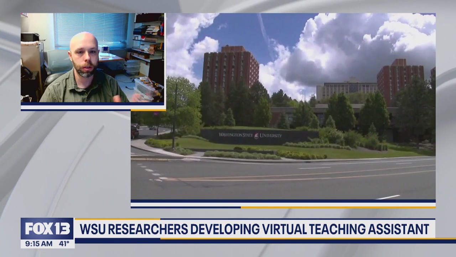Image resolution: width=456 pixels, height=257 pixels.
Task: Toggle the yellow bar beneath the campus footage
Action: tap(338, 206)
